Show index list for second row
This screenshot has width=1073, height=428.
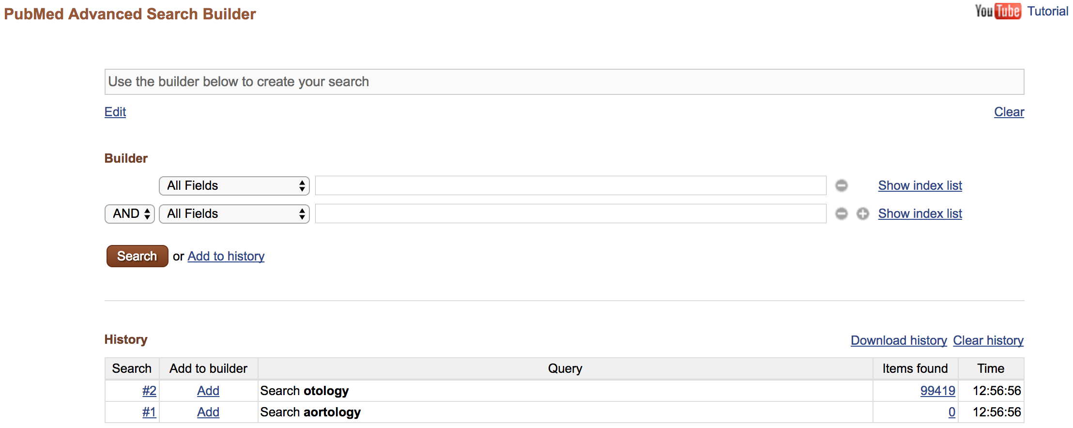click(919, 214)
